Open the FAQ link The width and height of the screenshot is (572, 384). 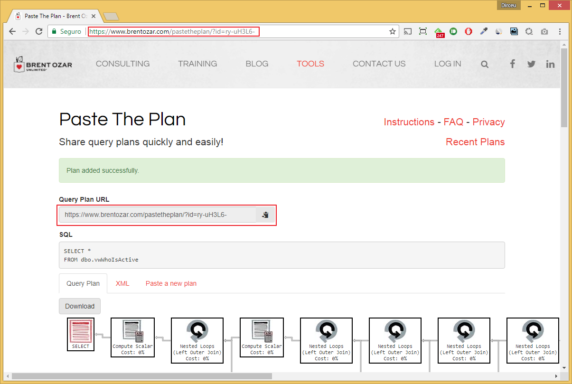(x=453, y=122)
